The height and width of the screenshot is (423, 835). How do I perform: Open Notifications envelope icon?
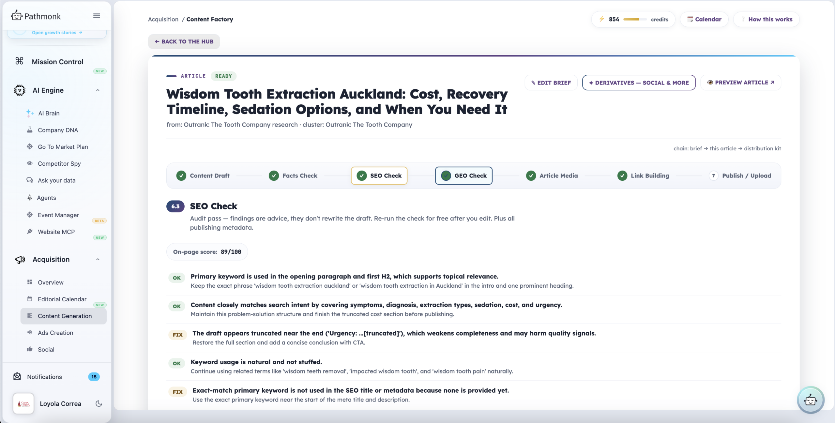click(17, 376)
